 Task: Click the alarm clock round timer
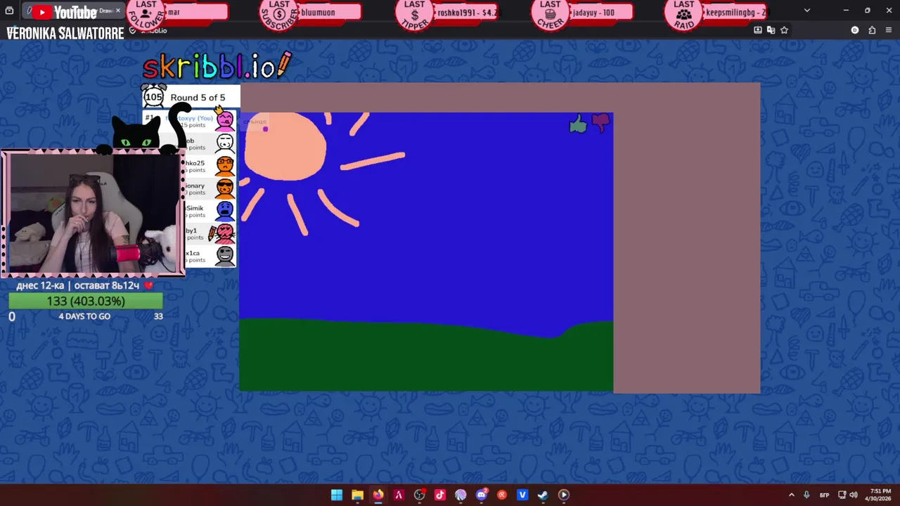[153, 96]
